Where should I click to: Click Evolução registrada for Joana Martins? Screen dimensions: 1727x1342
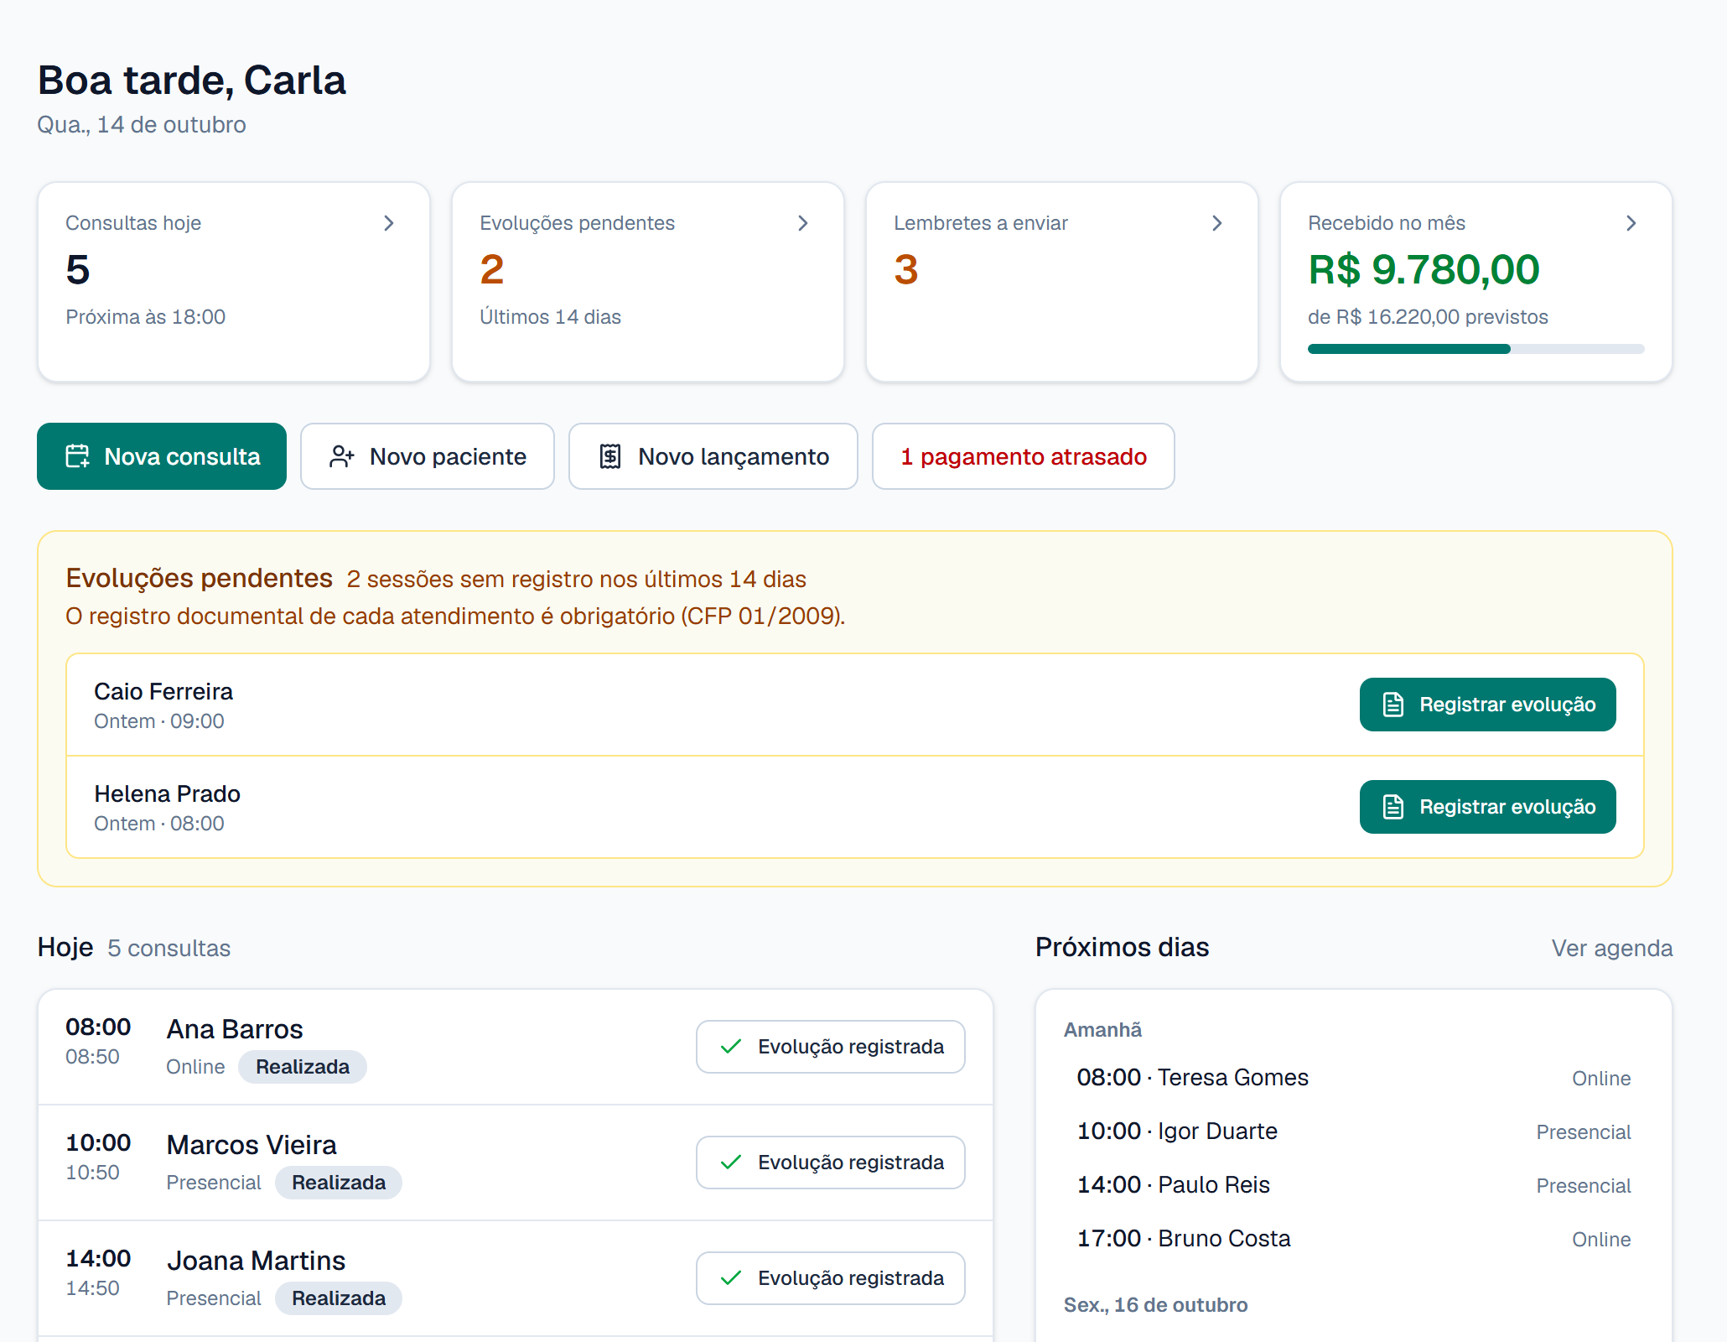(x=831, y=1278)
